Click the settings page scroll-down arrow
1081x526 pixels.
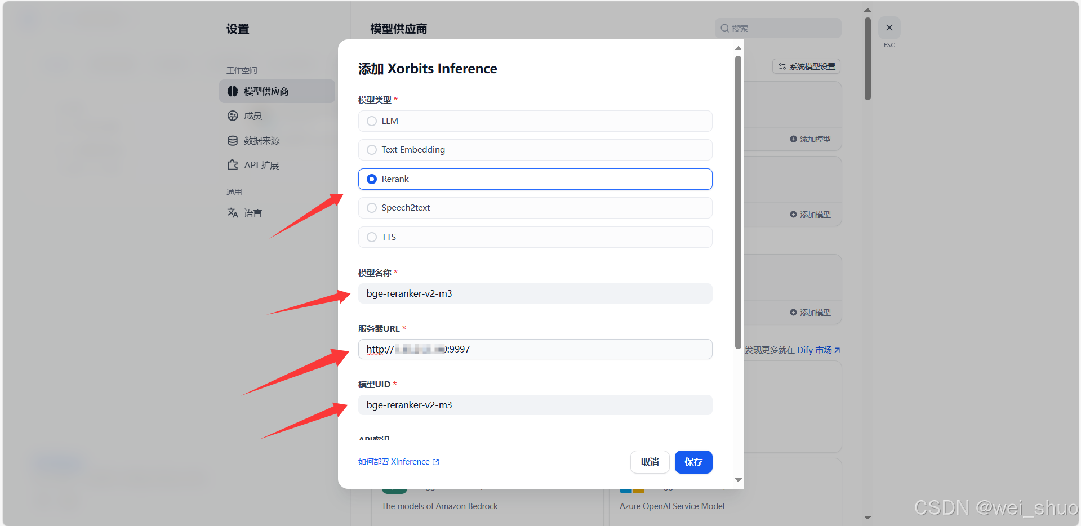click(868, 518)
